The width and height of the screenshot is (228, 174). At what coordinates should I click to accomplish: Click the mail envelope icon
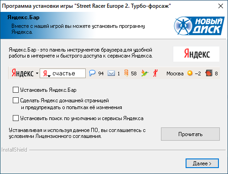pyautogui.click(x=111, y=74)
